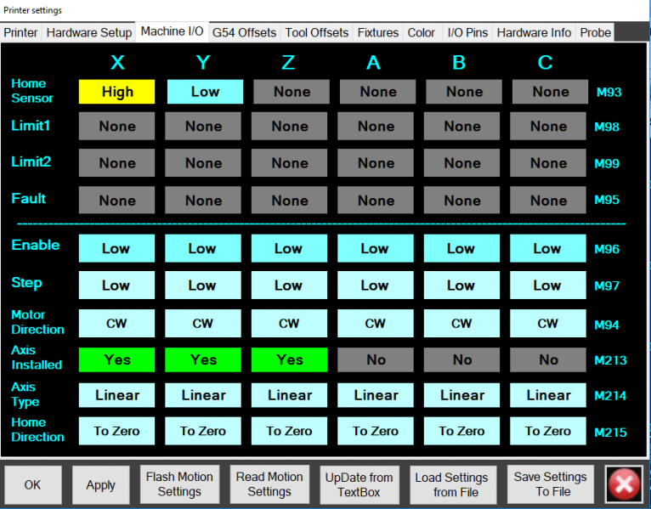Open the G54 Offsets tab
The width and height of the screenshot is (651, 509).
(x=244, y=32)
